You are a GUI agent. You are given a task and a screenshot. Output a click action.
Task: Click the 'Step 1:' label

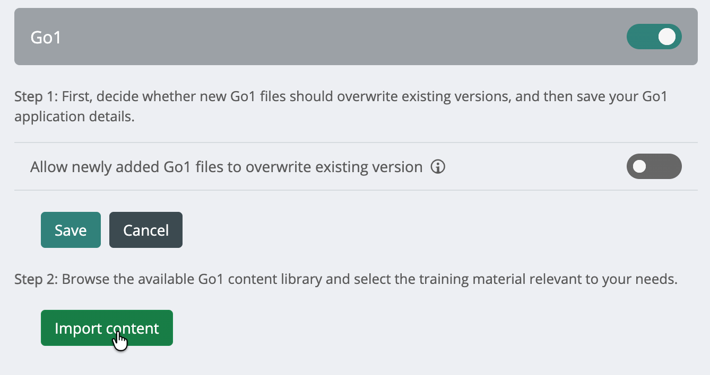[37, 96]
